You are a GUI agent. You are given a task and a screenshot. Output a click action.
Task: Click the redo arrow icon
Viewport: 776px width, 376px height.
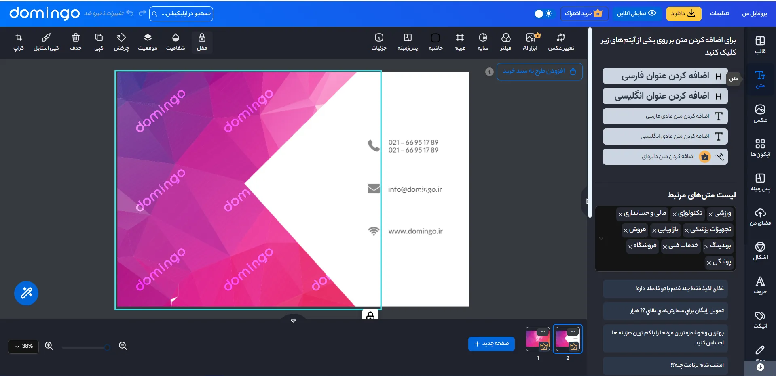[142, 13]
